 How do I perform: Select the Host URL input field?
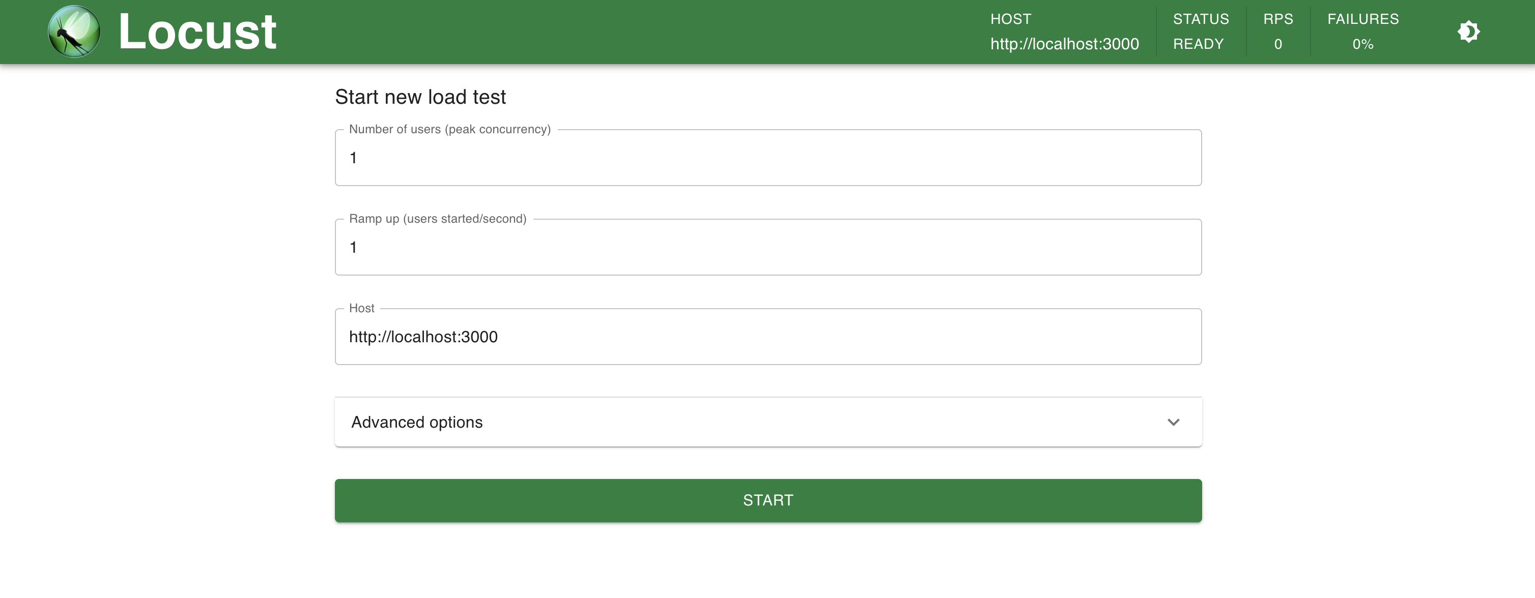(767, 337)
